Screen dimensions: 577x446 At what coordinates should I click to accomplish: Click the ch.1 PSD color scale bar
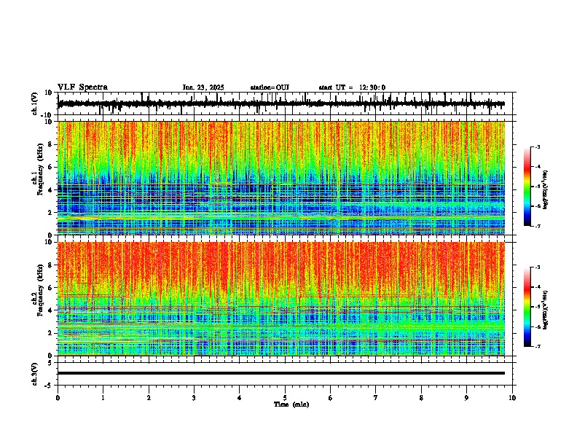tap(527, 187)
